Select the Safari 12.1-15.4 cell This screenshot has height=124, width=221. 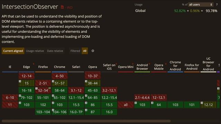point(76,97)
